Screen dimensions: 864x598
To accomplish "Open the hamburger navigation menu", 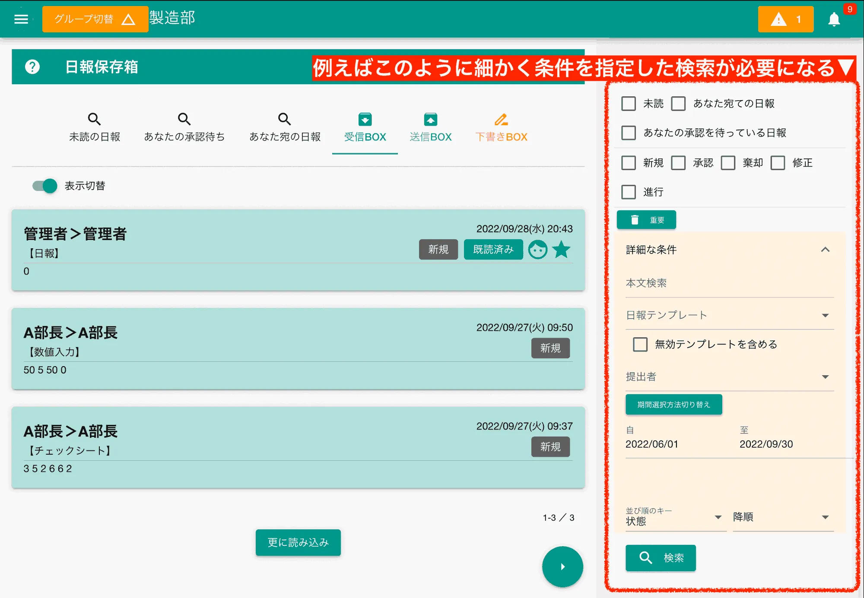I will pos(20,19).
